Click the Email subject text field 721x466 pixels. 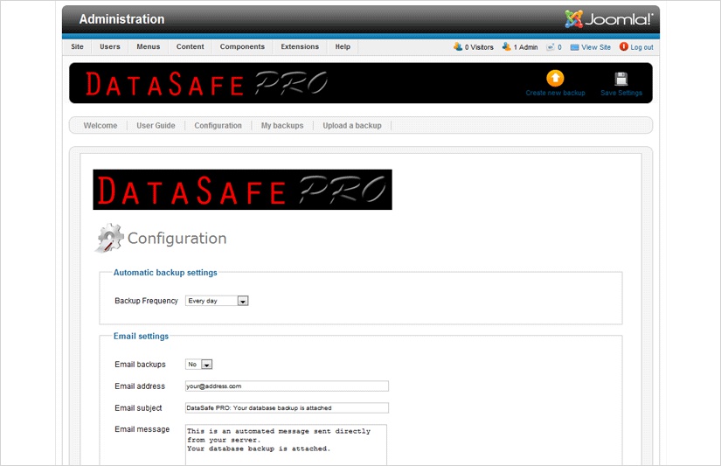pyautogui.click(x=287, y=407)
